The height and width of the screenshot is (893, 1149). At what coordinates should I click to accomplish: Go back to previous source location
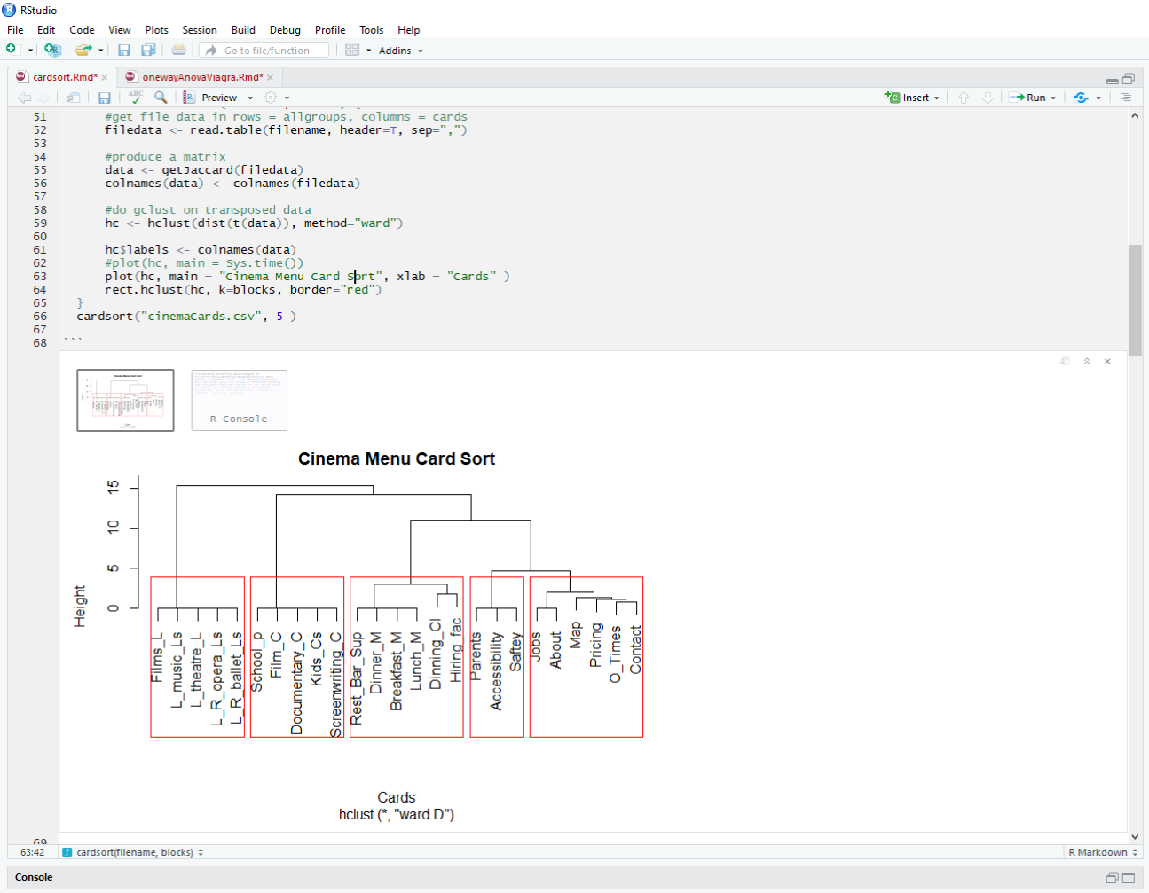pyautogui.click(x=24, y=98)
